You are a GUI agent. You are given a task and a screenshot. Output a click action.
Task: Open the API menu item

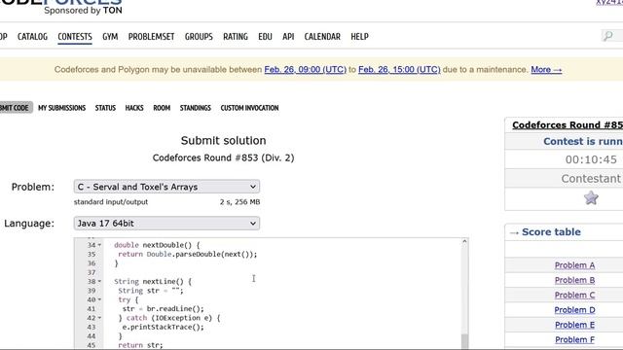[x=288, y=37]
